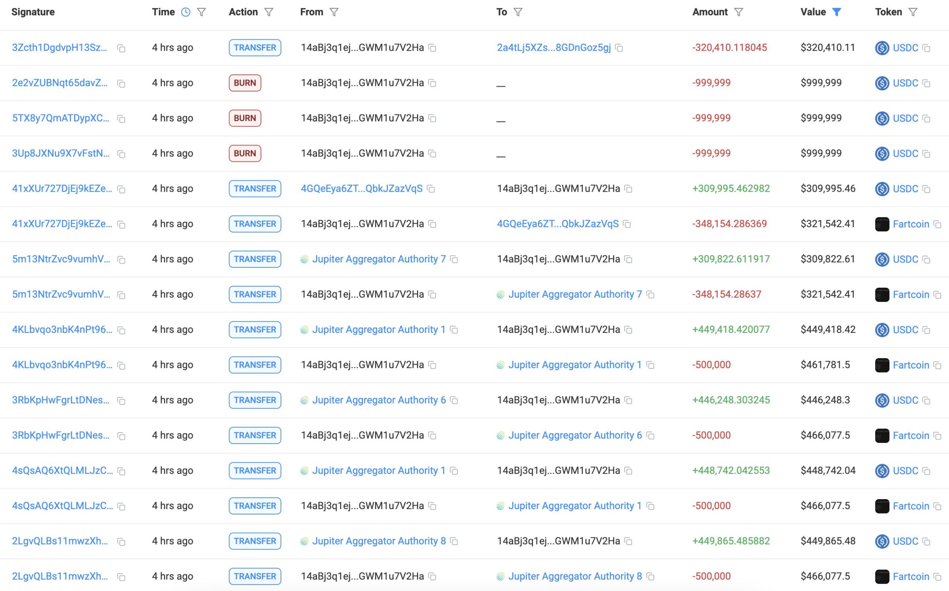This screenshot has height=591, width=949.
Task: Copy signature 3Zcth1DgdvpH13Sz
Action: click(x=121, y=48)
